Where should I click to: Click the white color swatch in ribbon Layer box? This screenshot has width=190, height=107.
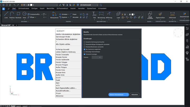[x=132, y=15]
